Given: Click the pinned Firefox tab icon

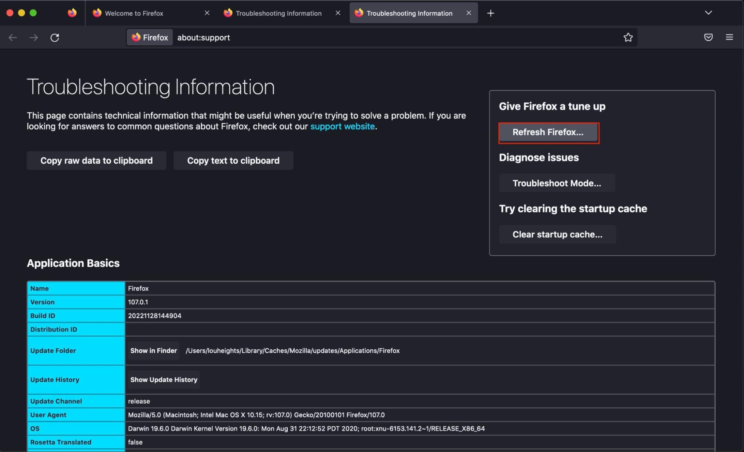Looking at the screenshot, I should 72,13.
